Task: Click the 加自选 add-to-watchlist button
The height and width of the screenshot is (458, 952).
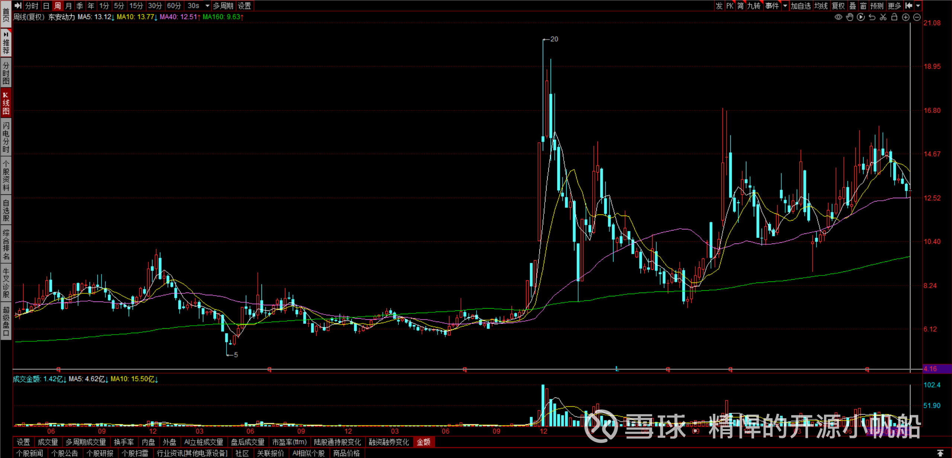Action: [x=801, y=6]
